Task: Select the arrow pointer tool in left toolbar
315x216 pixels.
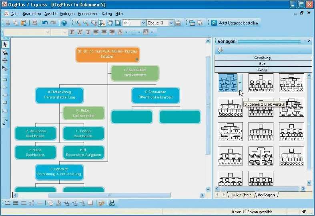Action: (5, 44)
